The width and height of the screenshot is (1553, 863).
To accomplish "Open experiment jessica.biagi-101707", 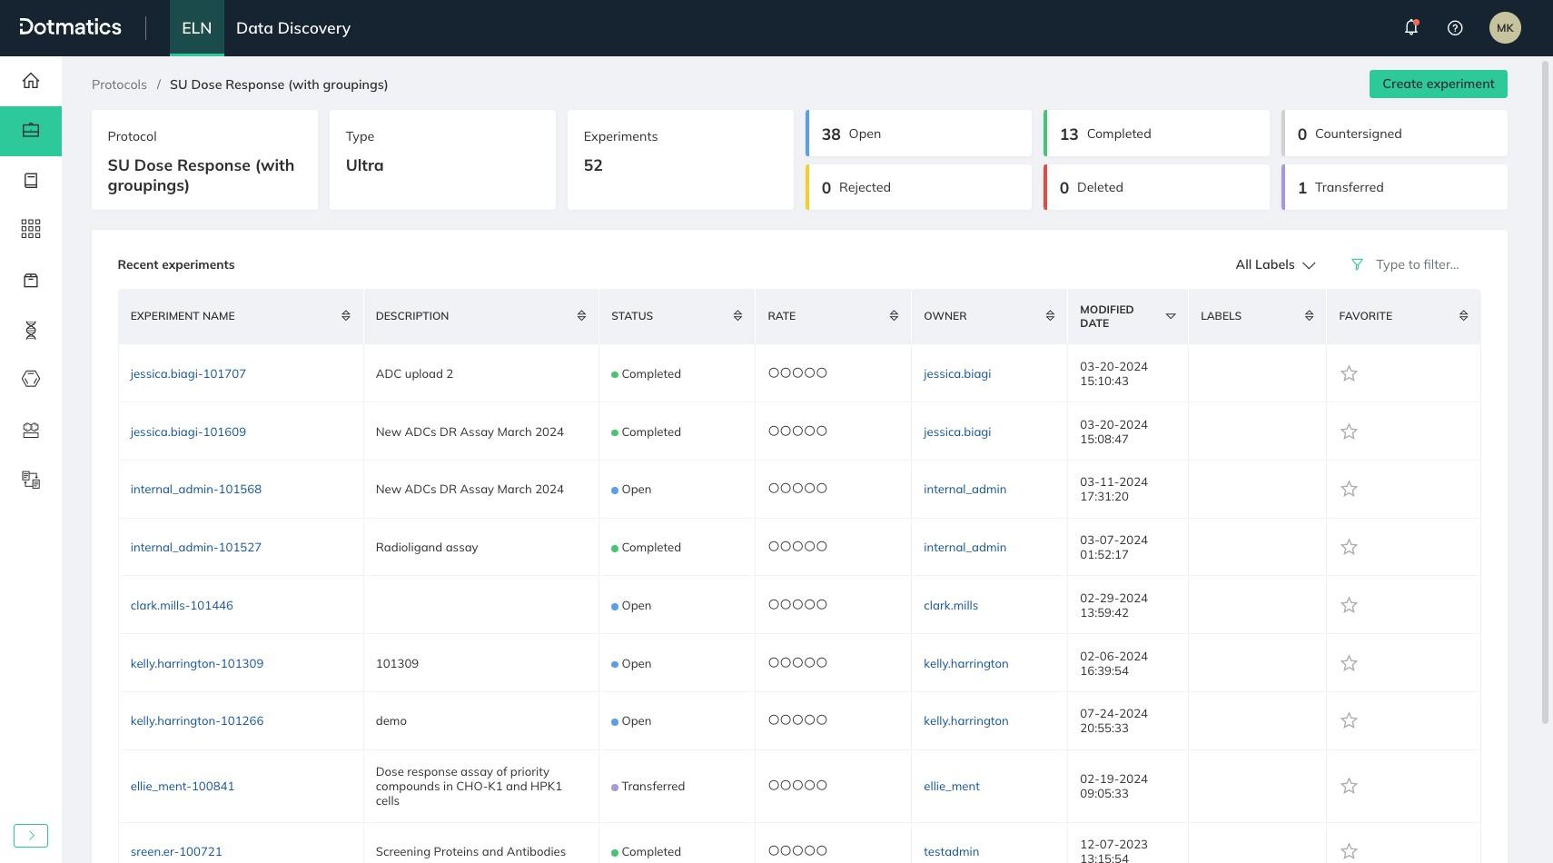I will pyautogui.click(x=188, y=373).
